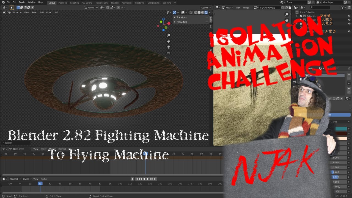
Task: Click the Scene name field
Action: click(296, 2)
